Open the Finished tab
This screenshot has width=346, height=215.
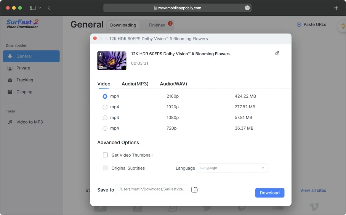157,25
